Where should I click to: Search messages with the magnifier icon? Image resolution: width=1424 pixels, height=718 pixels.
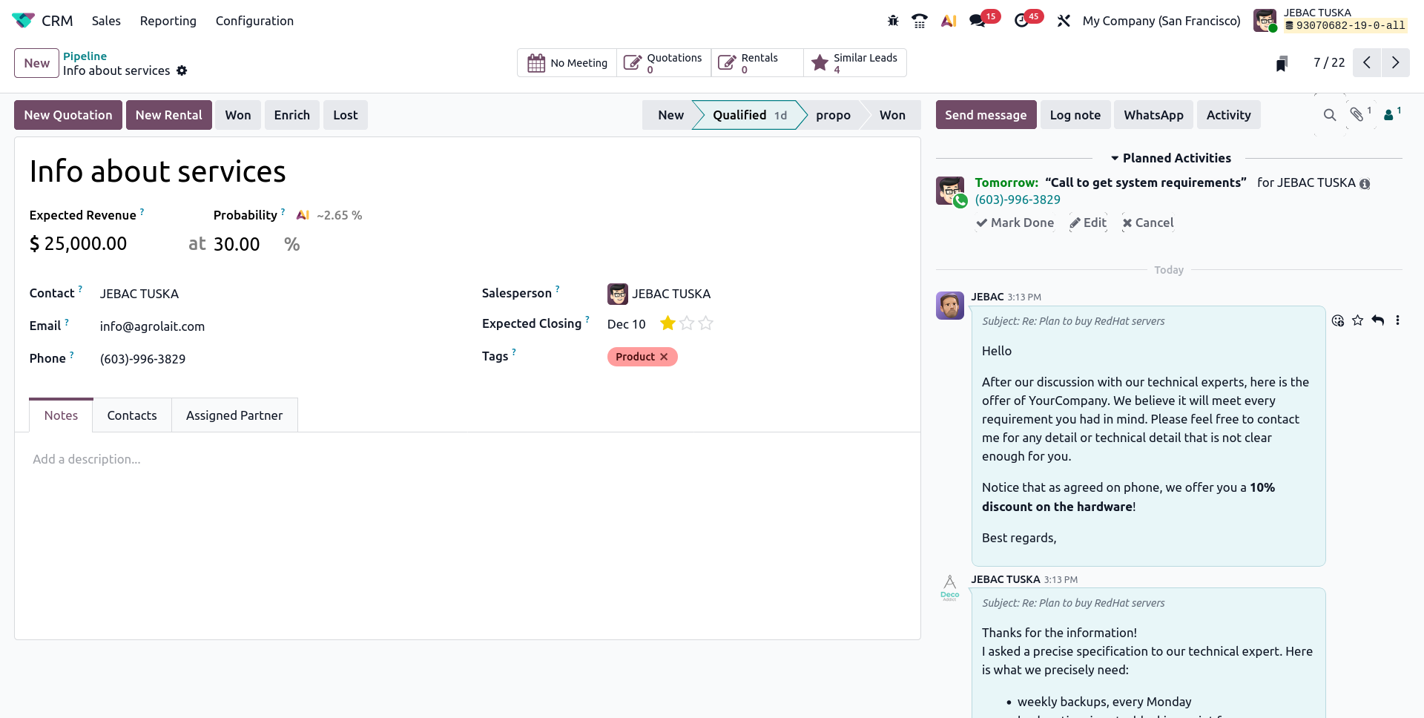point(1330,115)
